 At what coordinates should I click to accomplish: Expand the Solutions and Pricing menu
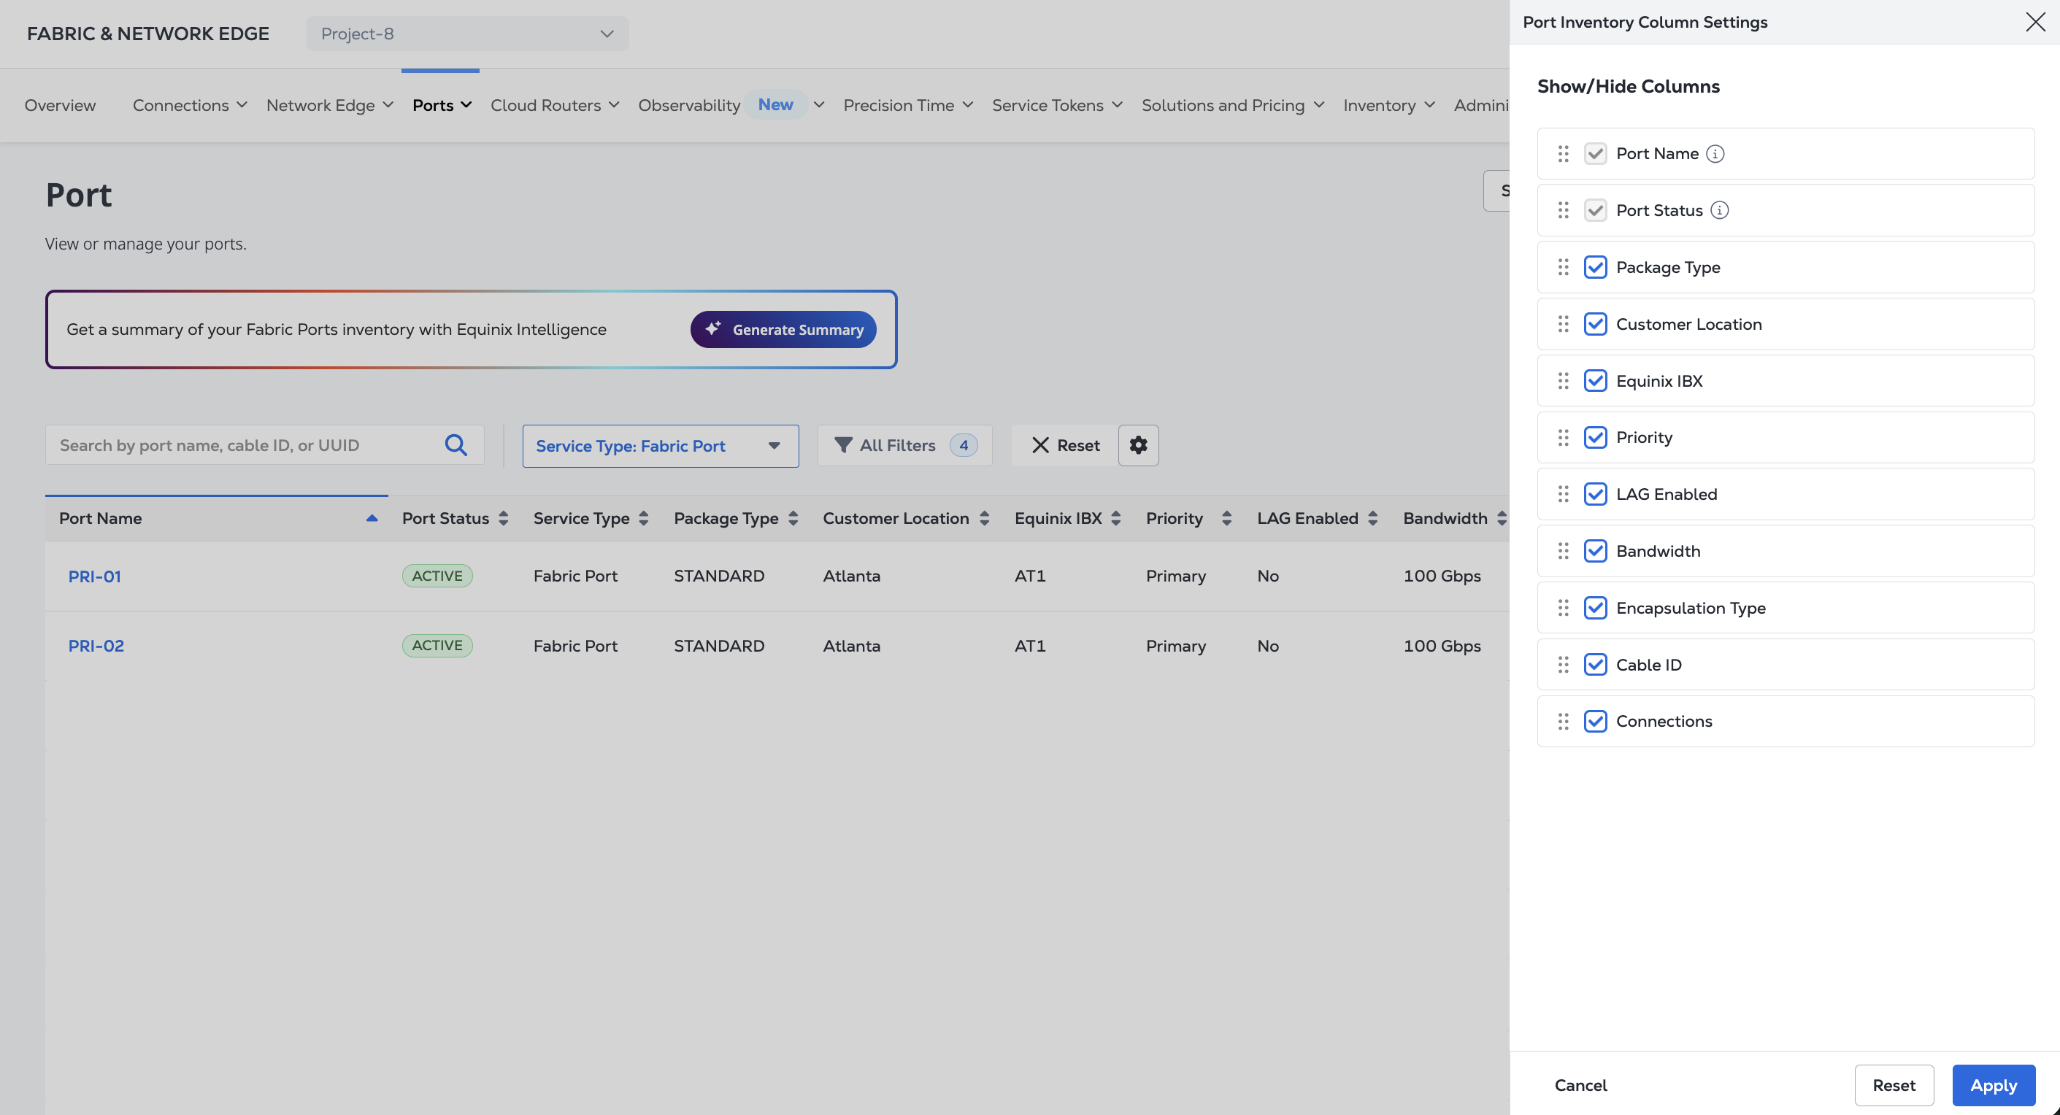click(x=1233, y=104)
